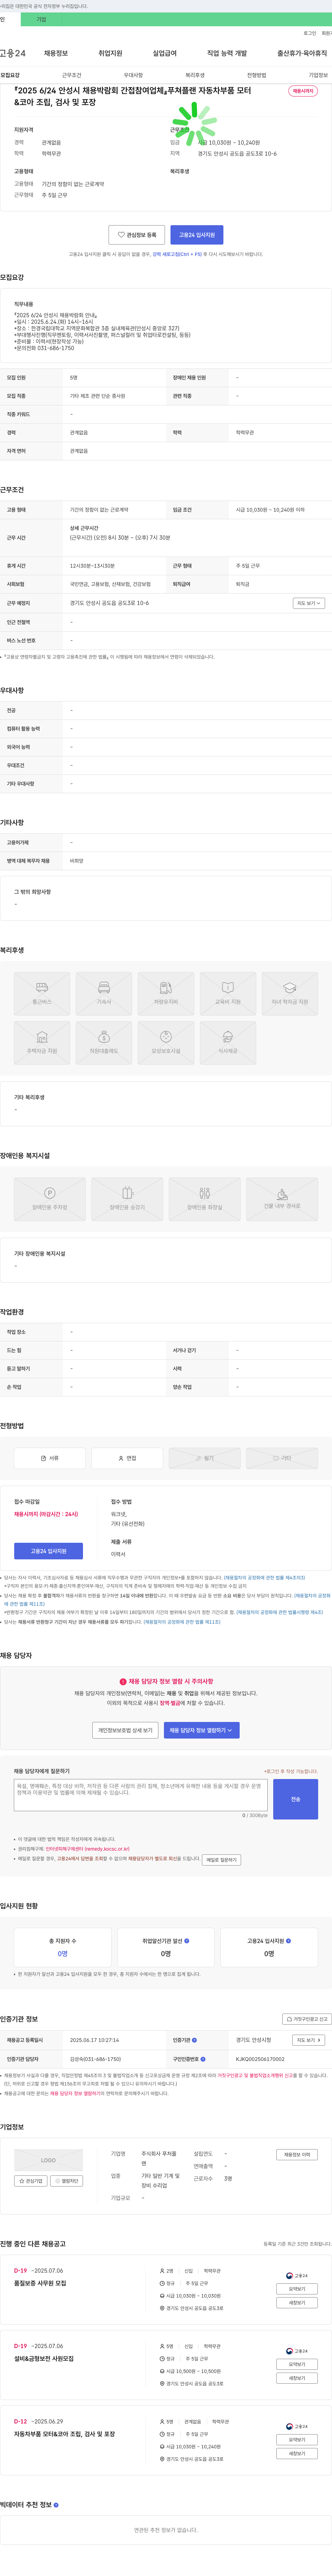Jump to the 복리후생 section tab
332x2576 pixels.
pos(195,75)
